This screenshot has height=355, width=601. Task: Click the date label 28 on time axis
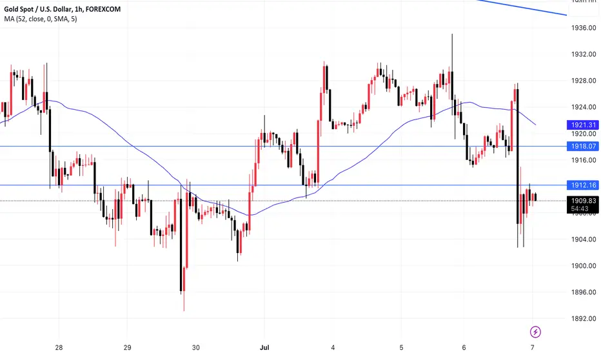(x=59, y=348)
